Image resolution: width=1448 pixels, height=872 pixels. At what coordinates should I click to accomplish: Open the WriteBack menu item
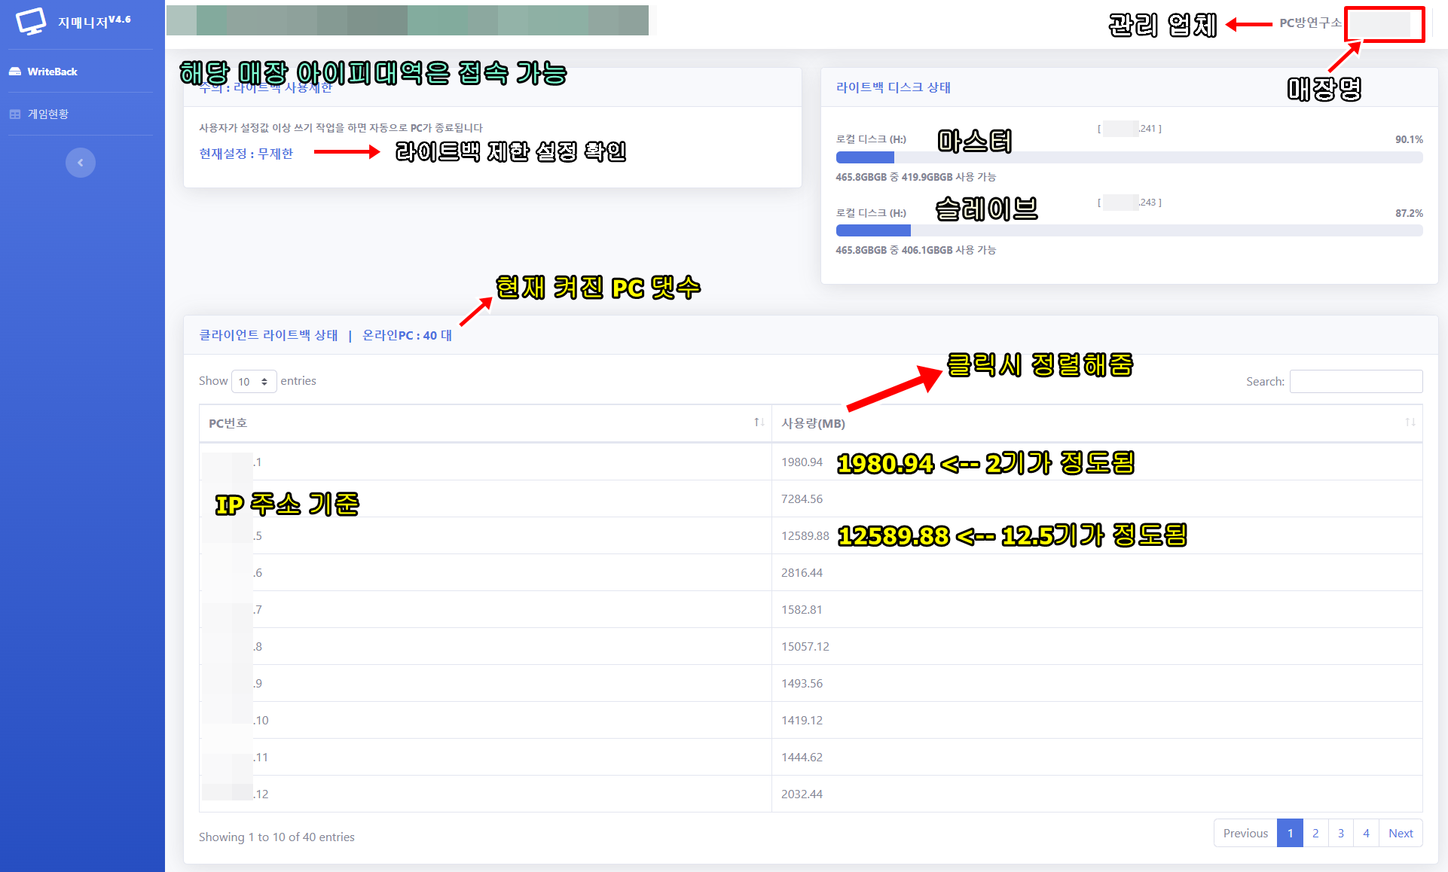(52, 72)
